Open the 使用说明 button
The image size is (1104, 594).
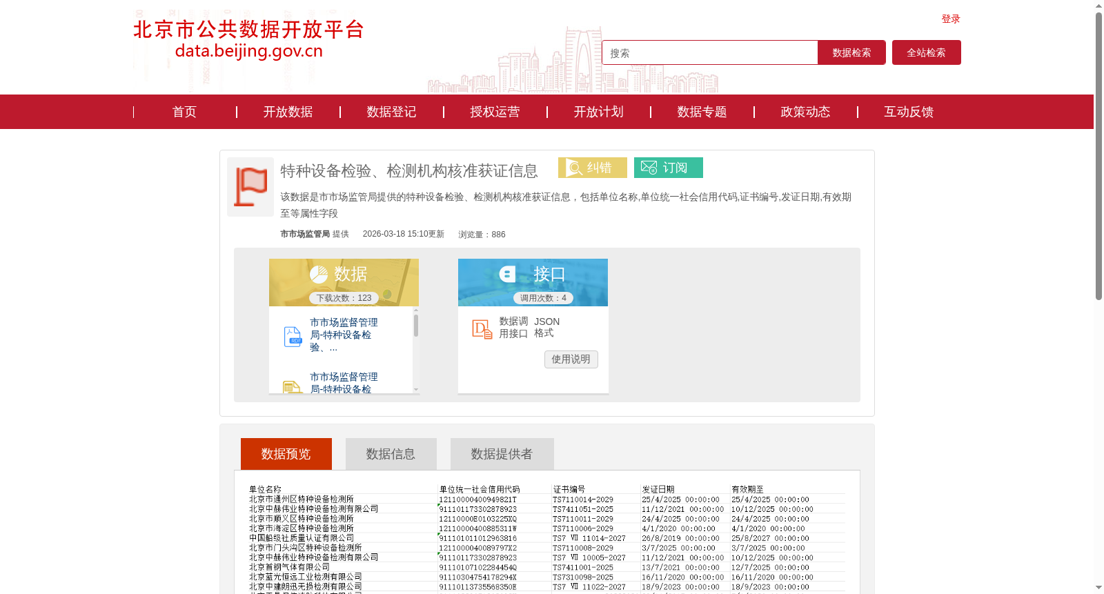[571, 359]
